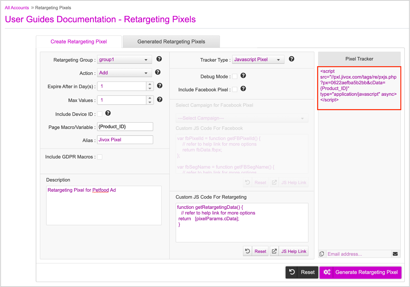Click external link icon beside JS Help Link
Screen dimensions: 410x287
(274, 251)
